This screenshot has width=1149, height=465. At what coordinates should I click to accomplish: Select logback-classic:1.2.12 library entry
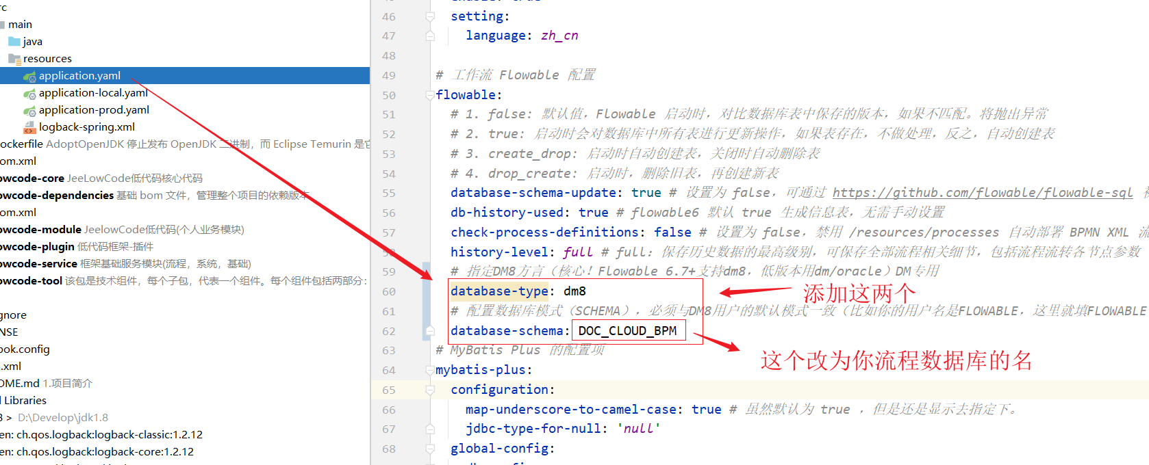[x=103, y=435]
